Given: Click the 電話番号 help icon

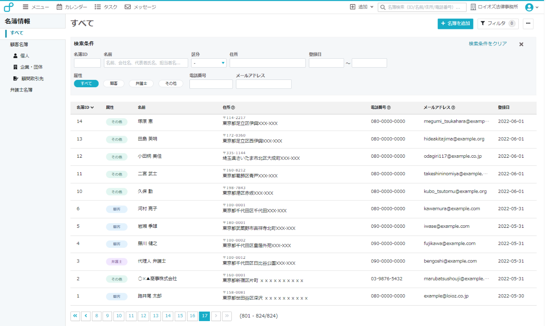Looking at the screenshot, I should (389, 108).
